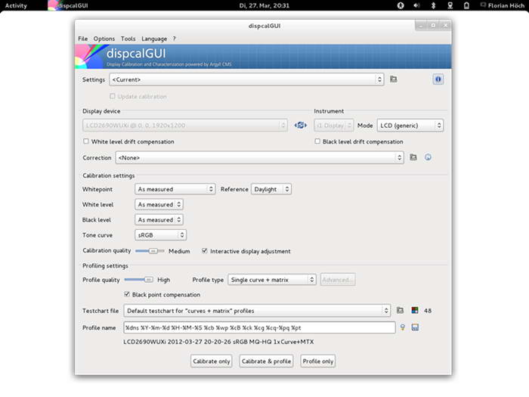Click the testchart patch count 48
This screenshot has width=529, height=397.
(x=428, y=311)
